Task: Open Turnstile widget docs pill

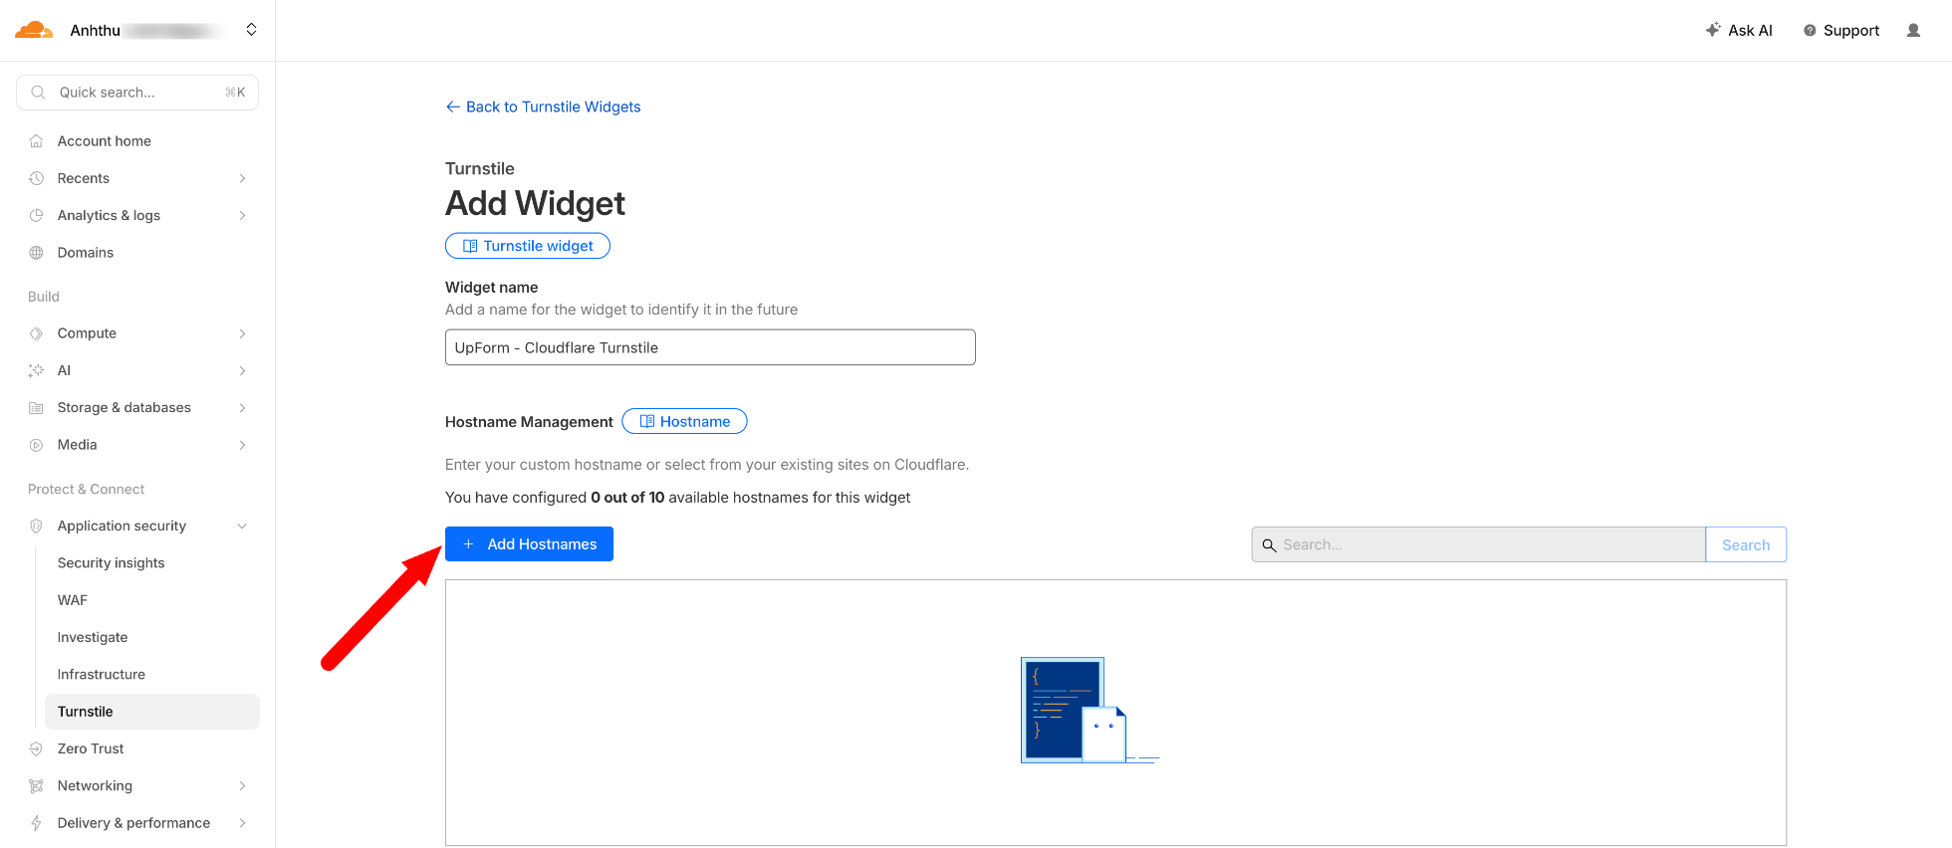Action: click(x=528, y=246)
